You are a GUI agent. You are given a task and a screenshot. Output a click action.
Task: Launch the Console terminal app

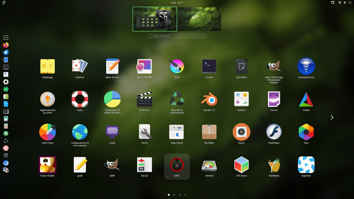pyautogui.click(x=209, y=66)
